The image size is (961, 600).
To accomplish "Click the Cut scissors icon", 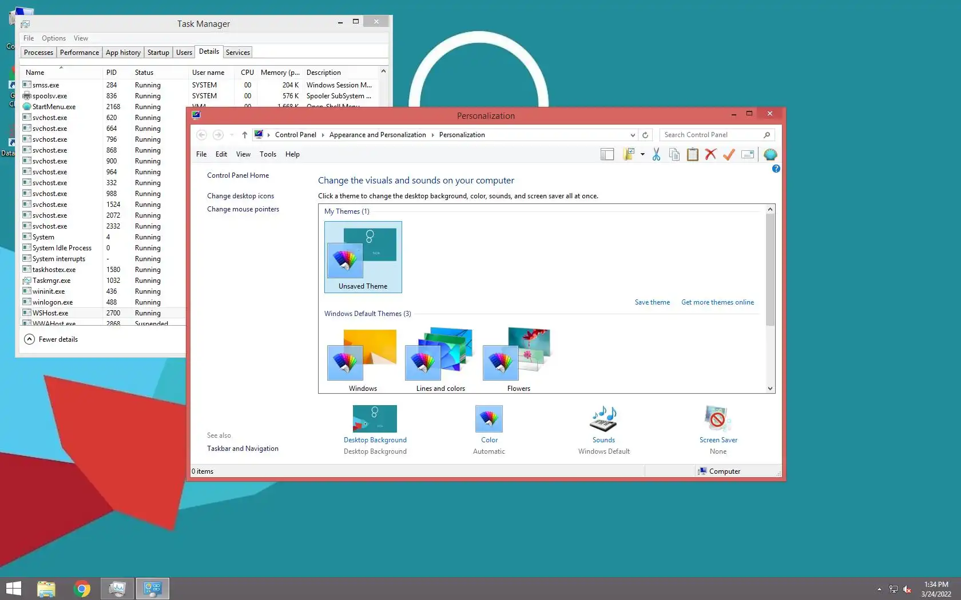I will point(656,154).
